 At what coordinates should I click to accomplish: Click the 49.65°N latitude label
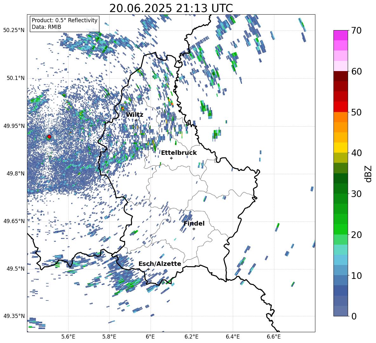14,221
